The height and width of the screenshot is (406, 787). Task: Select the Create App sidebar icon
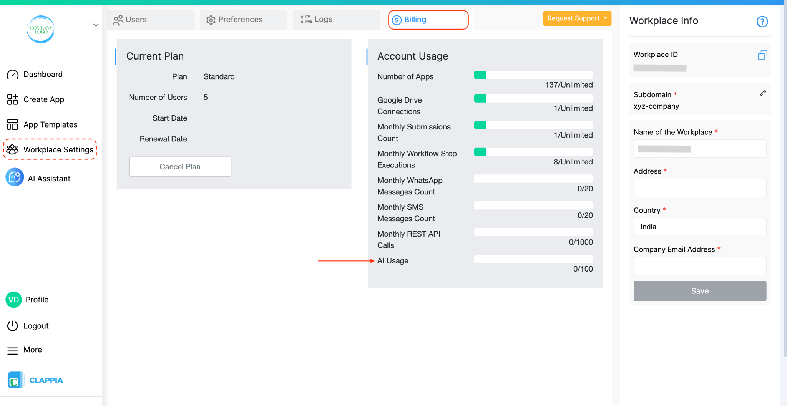(x=12, y=99)
